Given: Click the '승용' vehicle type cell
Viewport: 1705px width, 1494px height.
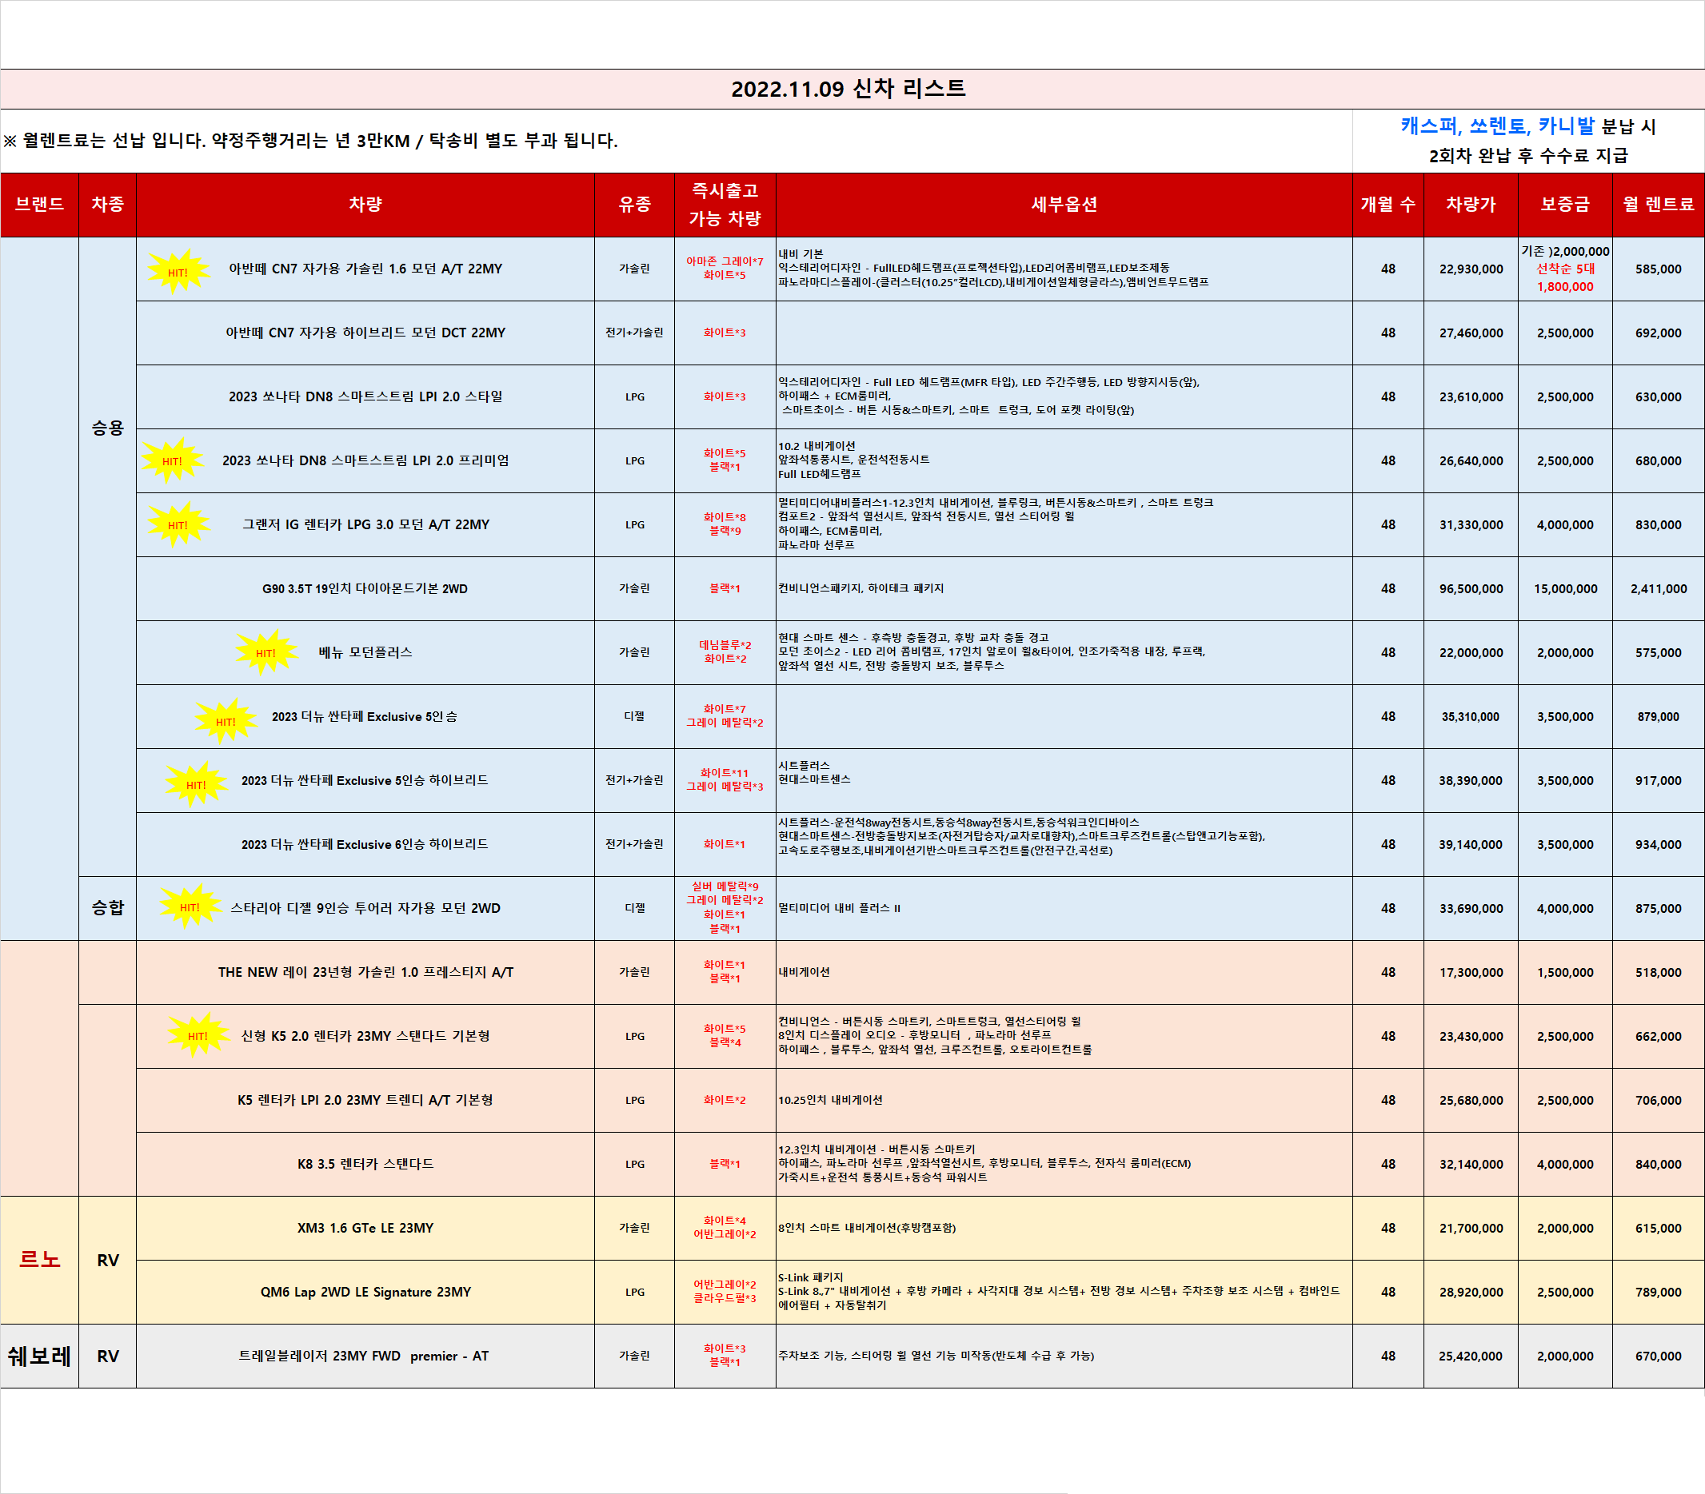Looking at the screenshot, I should [x=108, y=428].
